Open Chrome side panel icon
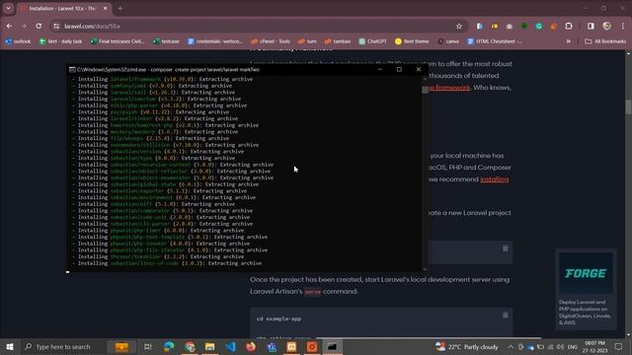The width and height of the screenshot is (632, 355). click(591, 27)
